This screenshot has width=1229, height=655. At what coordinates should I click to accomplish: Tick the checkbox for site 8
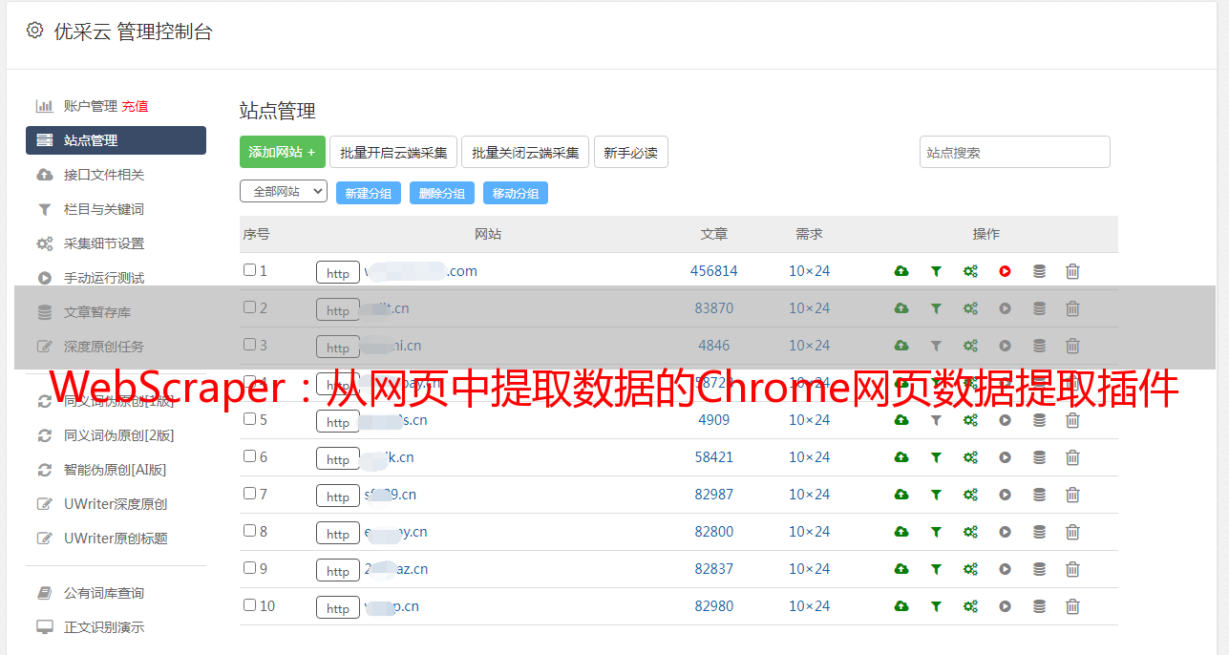click(x=249, y=531)
